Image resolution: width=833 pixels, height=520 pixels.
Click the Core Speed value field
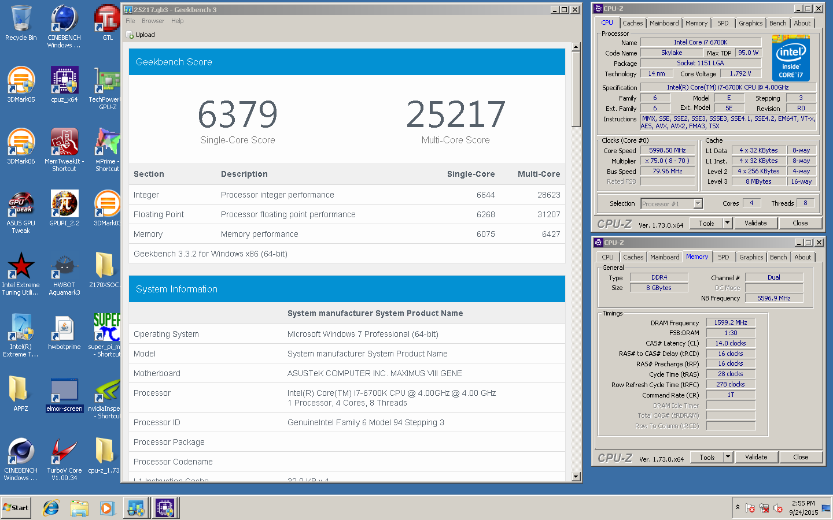668,150
